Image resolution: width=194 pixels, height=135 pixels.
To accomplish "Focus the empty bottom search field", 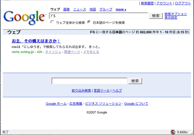I will tap(89, 81).
